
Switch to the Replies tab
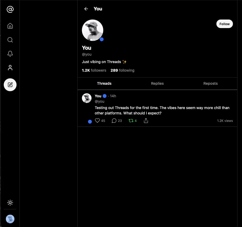coord(157,83)
